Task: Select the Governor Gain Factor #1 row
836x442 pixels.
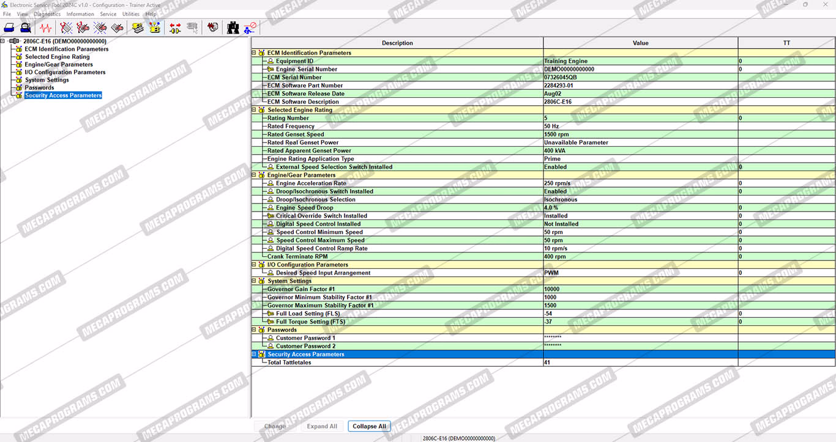Action: 543,289
